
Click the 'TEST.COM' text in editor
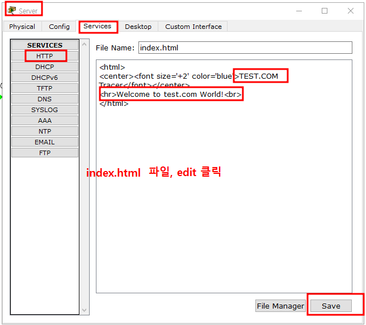[259, 76]
